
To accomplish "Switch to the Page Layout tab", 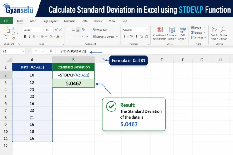I will (50, 21).
